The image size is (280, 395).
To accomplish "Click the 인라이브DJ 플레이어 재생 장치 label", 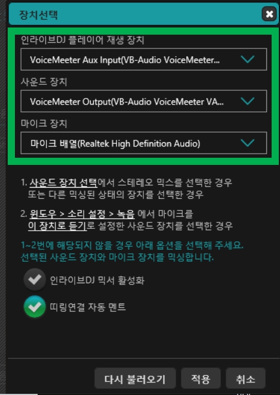I will pos(82,40).
